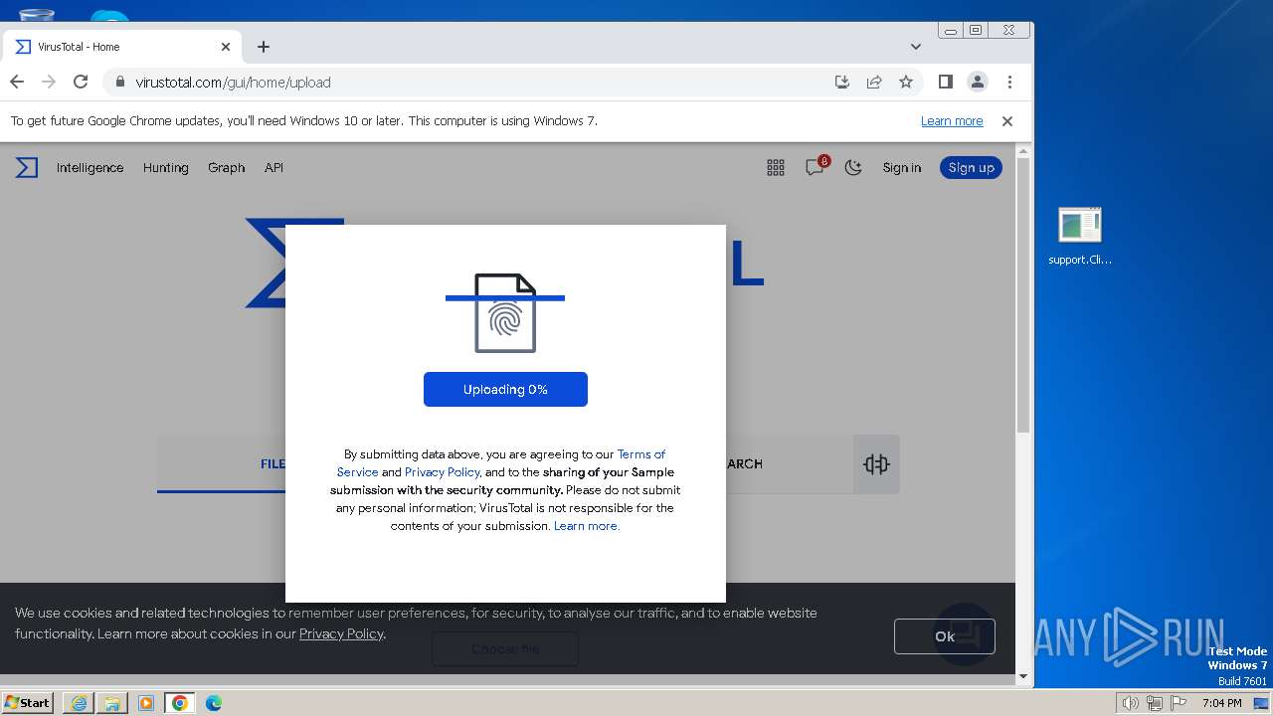The image size is (1273, 716).
Task: Click the network tray icon
Action: click(1155, 703)
